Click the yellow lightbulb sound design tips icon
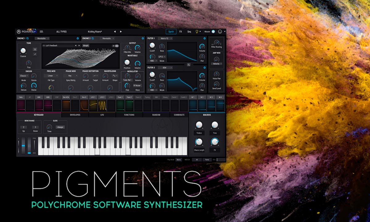370x222 pixels. click(x=196, y=31)
